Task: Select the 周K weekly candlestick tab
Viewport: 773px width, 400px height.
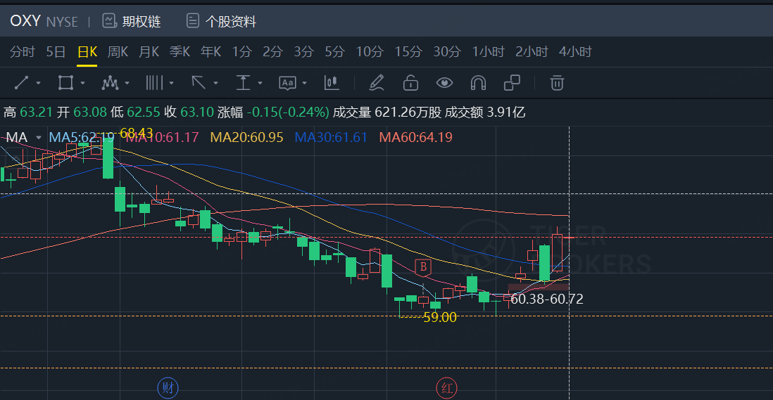Action: tap(118, 51)
